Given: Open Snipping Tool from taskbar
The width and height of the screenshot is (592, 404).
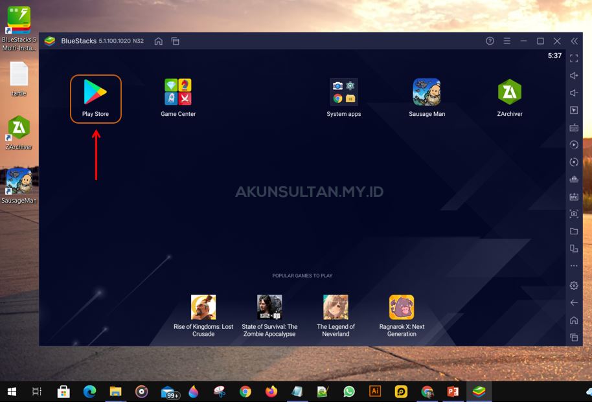Looking at the screenshot, I should [x=220, y=392].
